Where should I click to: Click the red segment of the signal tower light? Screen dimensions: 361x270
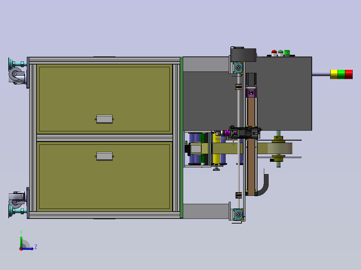point(349,75)
